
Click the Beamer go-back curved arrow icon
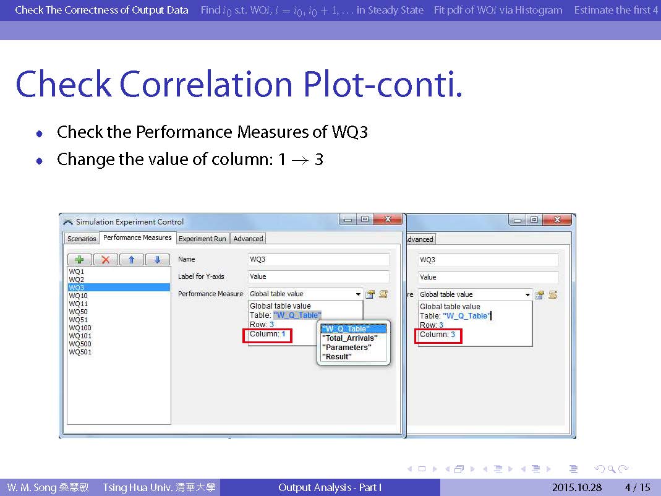coord(599,469)
